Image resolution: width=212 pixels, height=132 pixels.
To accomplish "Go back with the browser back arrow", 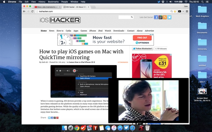I will click(x=24, y=11).
